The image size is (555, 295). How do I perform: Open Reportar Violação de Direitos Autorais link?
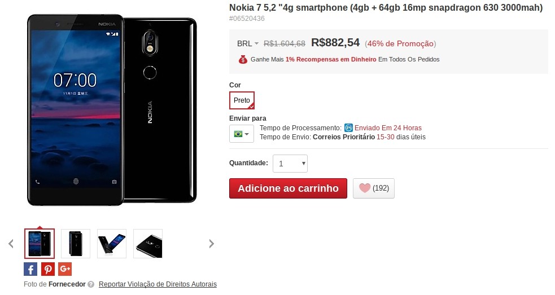coord(158,284)
